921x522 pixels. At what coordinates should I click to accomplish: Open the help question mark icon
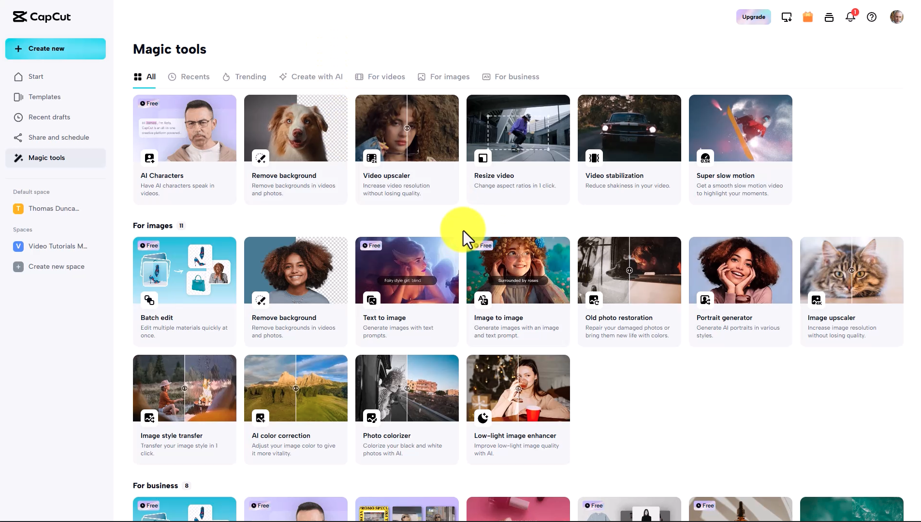click(872, 17)
